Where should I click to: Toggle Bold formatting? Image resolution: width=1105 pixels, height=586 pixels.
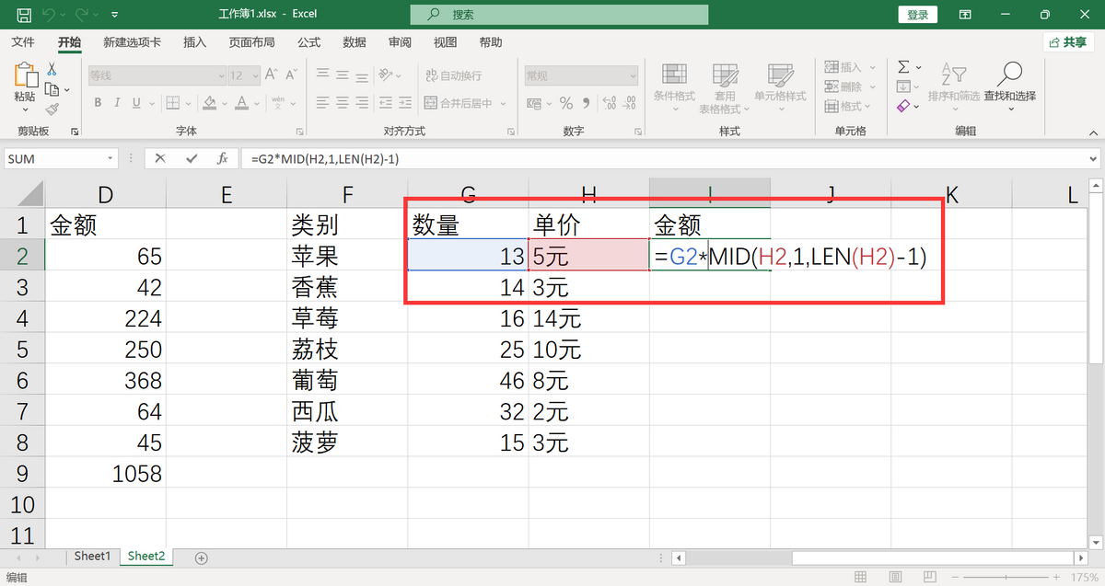98,103
